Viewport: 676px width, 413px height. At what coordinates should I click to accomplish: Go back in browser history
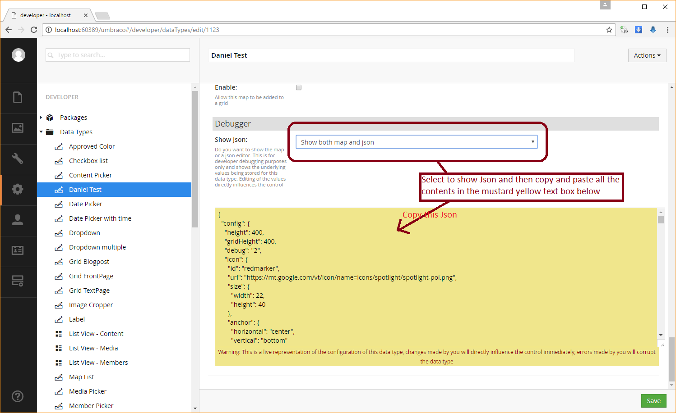[x=9, y=30]
